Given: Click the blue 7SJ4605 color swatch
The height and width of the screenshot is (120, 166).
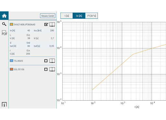Looking at the screenshot, I should [11, 61].
